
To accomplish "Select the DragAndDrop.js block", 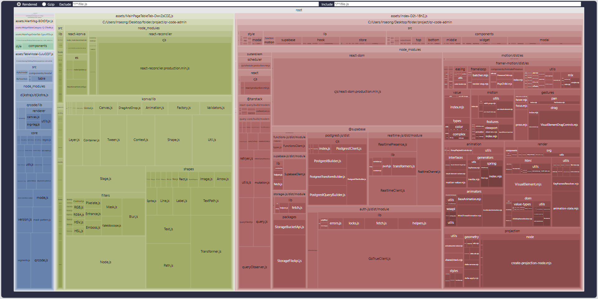I will [x=130, y=108].
